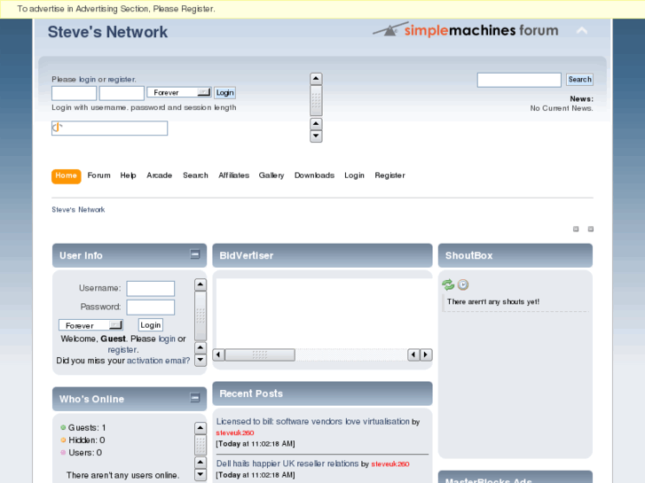The image size is (645, 483).
Task: Click the BidVertiser scrollbar rightmost arrow
Action: click(x=426, y=354)
